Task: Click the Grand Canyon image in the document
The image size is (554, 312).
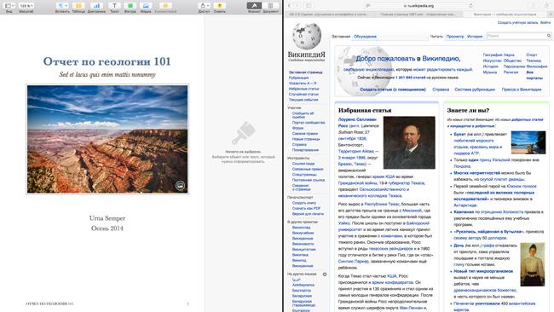Action: pyautogui.click(x=107, y=139)
